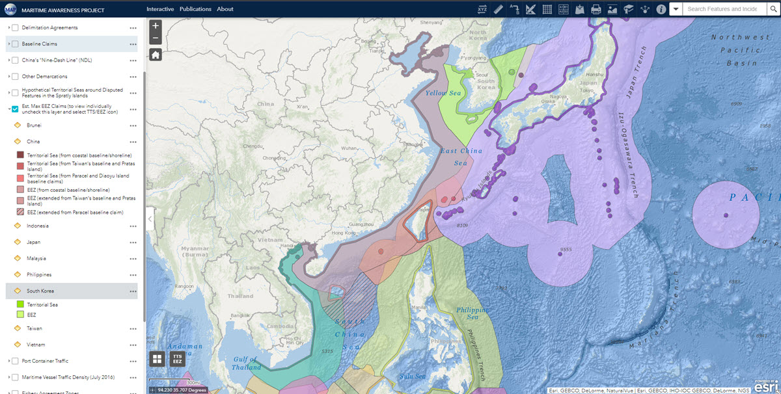
Task: Open the Interactive menu
Action: pos(160,9)
